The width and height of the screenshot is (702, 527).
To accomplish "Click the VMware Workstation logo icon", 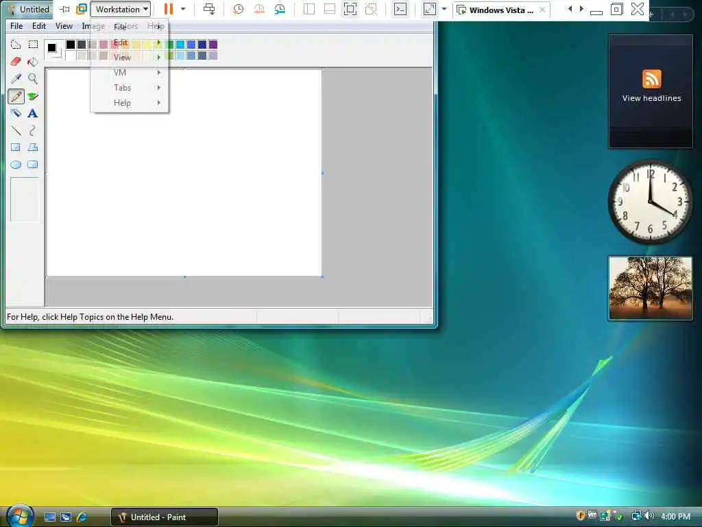I will click(x=81, y=9).
